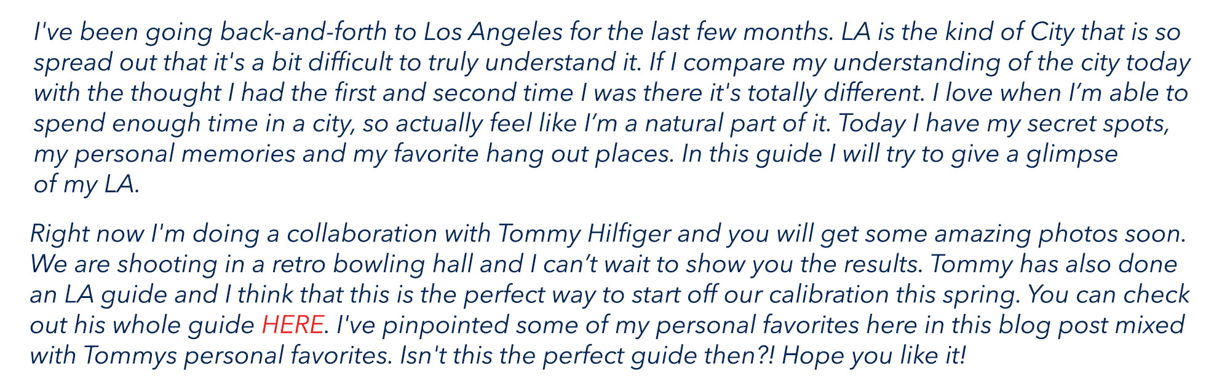The width and height of the screenshot is (1230, 392).
Task: Click the word "retro"
Action: point(301,264)
